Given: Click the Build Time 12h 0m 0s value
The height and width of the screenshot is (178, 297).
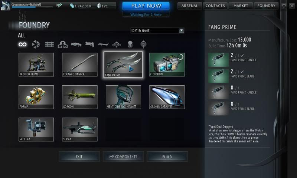Looking at the screenshot, I should click(237, 45).
